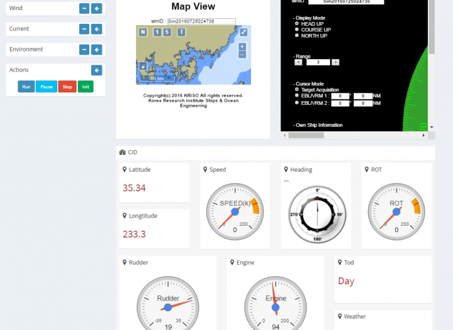
Task: Collapse the Wind panel
Action: pyautogui.click(x=84, y=8)
